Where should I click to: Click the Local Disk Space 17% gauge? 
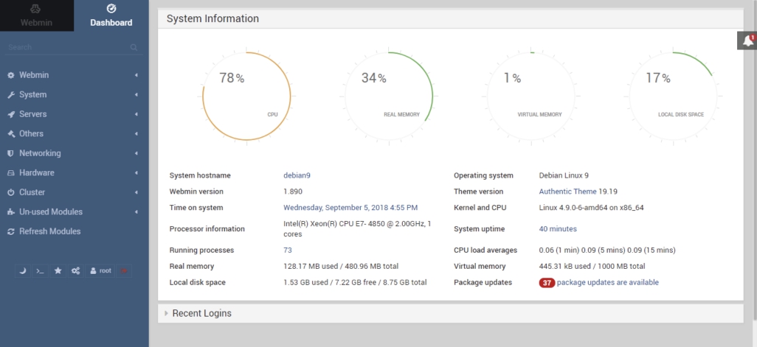tap(673, 97)
